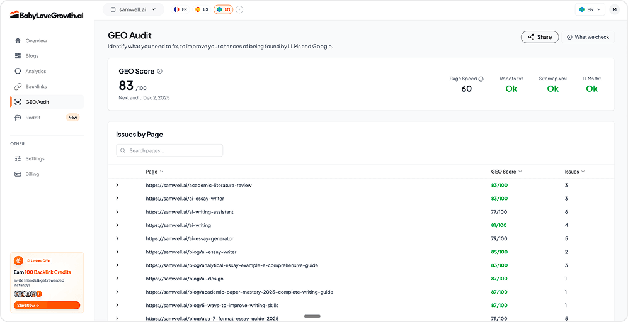Sort by the Issues column header

tap(574, 172)
